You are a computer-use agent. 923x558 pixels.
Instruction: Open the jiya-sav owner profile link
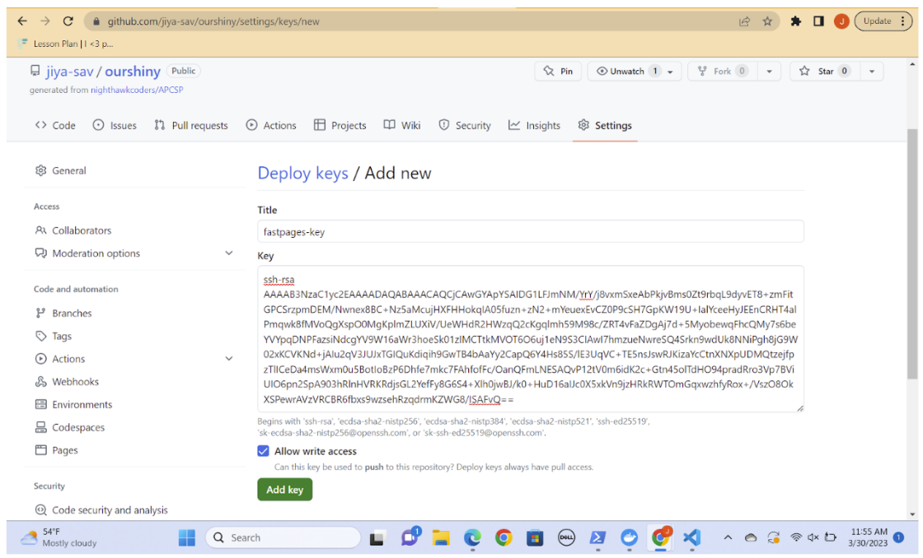(69, 72)
